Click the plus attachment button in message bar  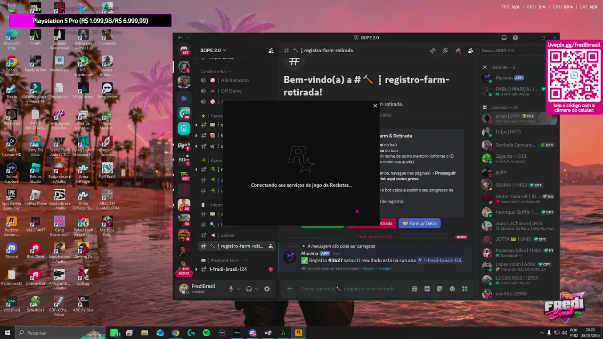pos(290,289)
